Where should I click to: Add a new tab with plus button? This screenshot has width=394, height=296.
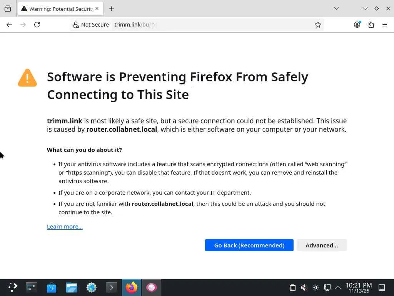[x=112, y=8]
